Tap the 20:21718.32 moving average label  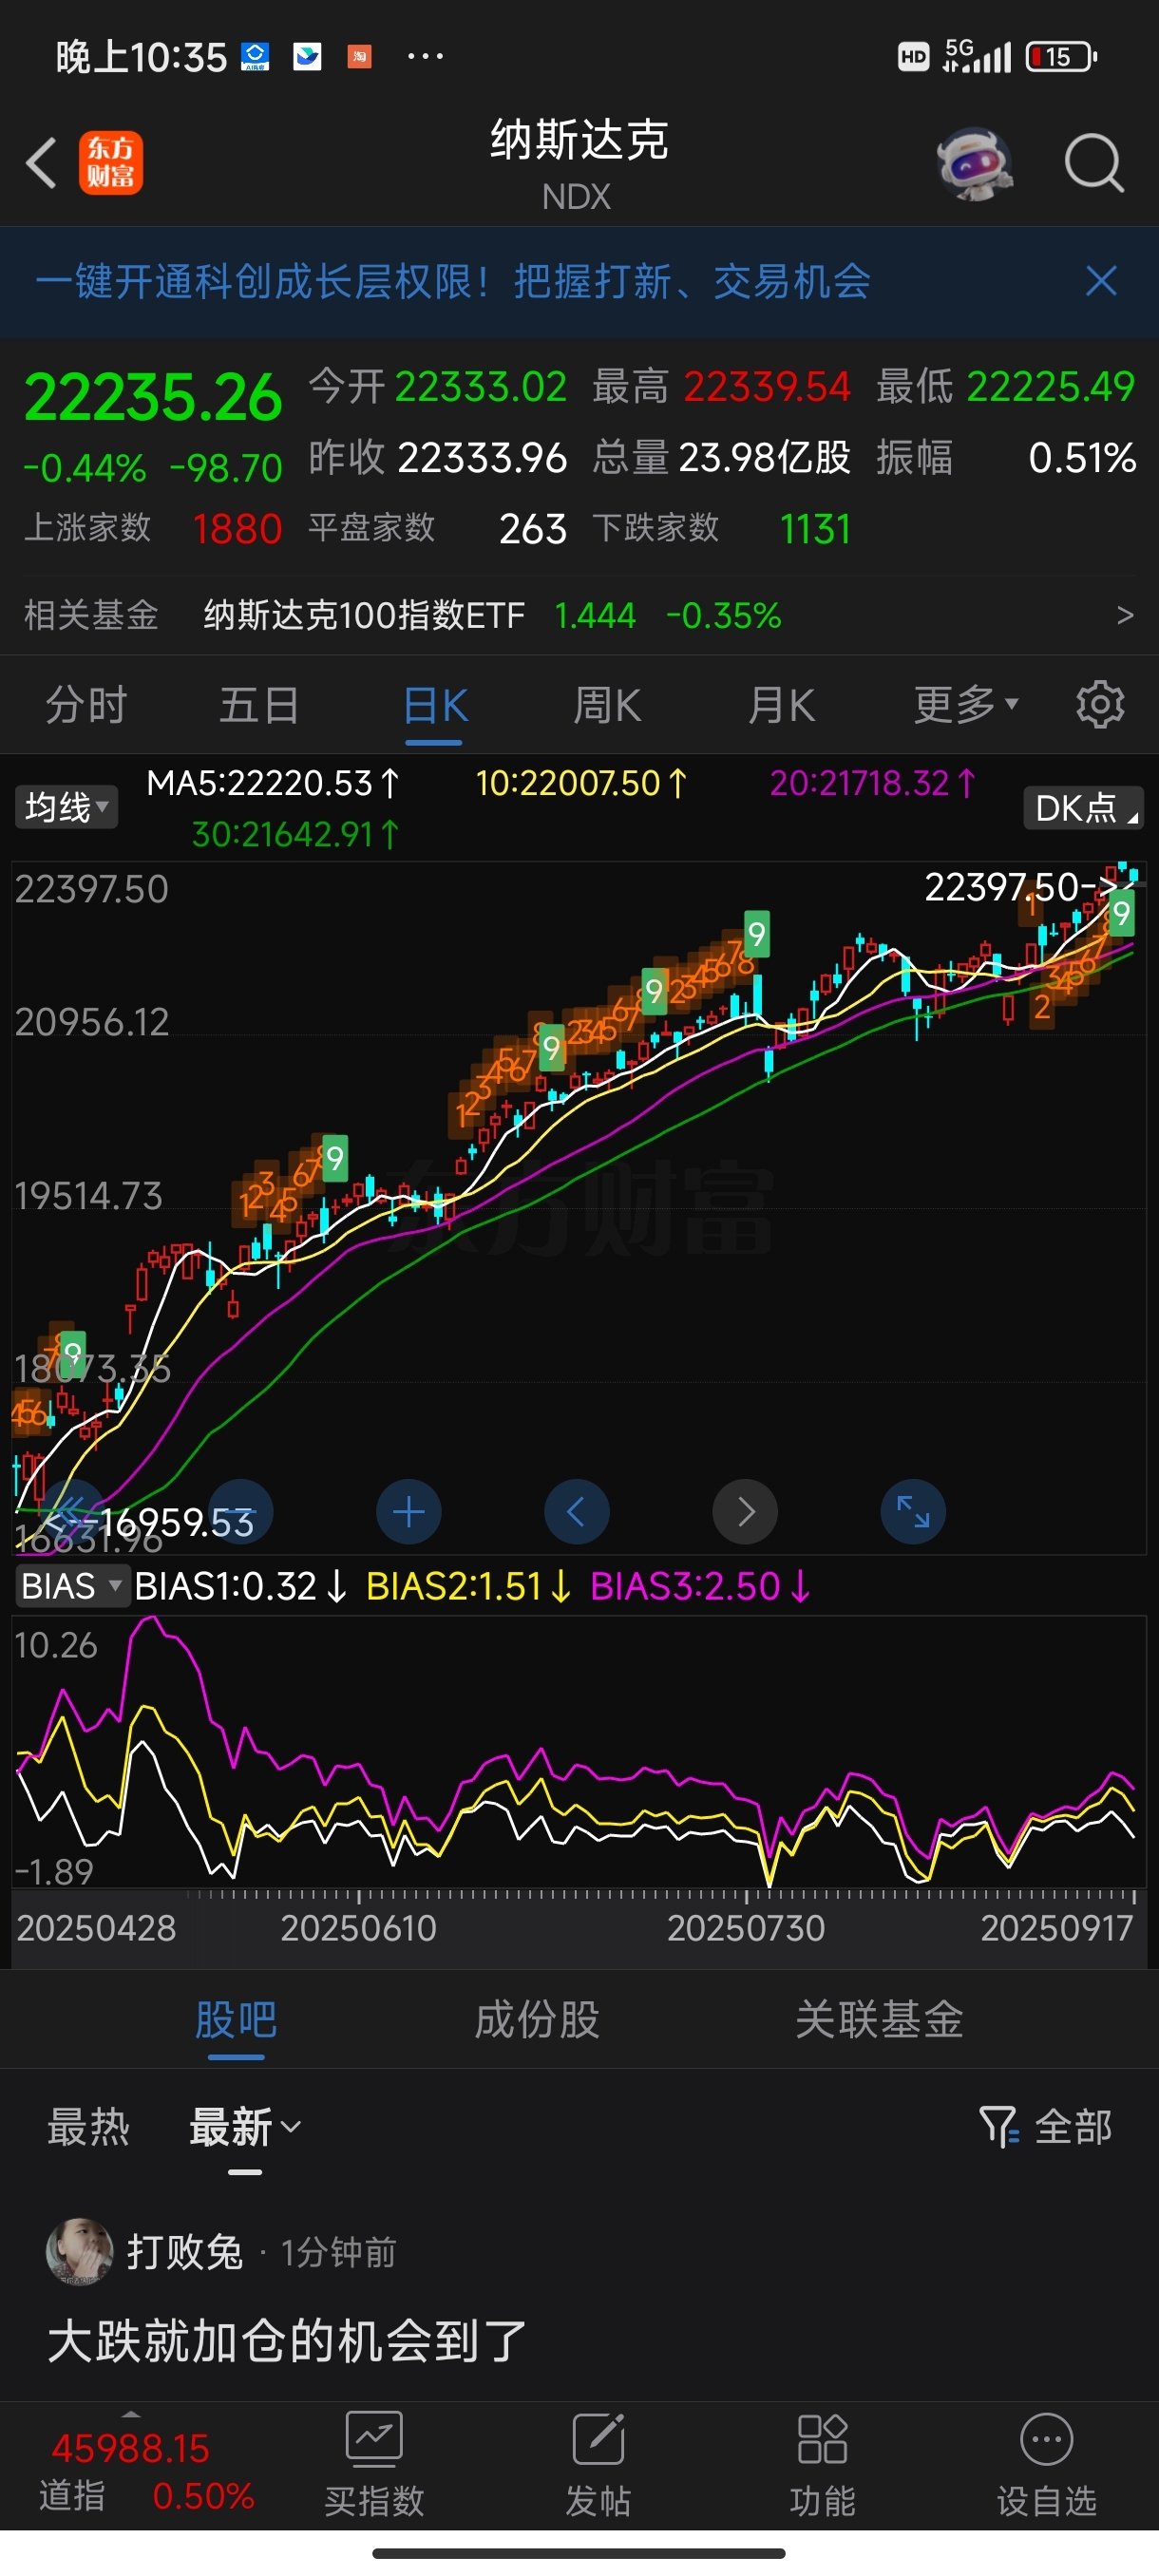click(872, 783)
